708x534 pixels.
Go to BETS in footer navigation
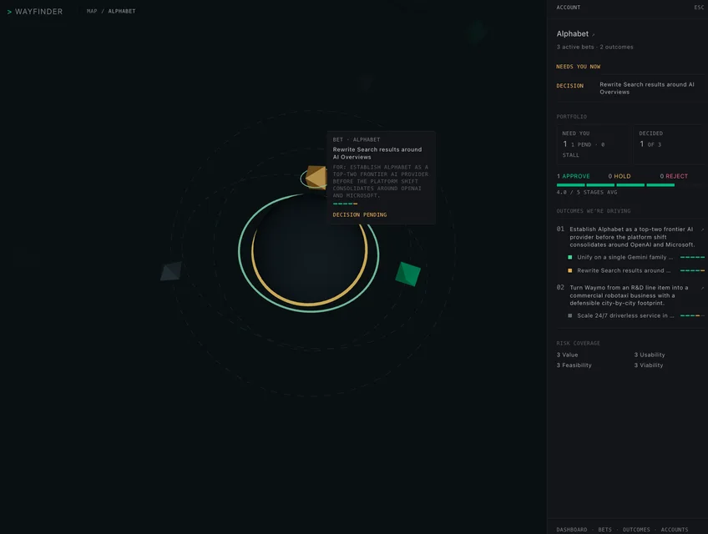[604, 530]
